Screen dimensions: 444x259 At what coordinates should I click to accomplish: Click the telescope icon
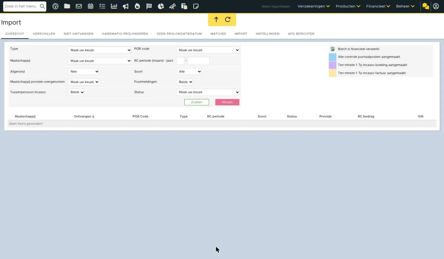point(172,6)
